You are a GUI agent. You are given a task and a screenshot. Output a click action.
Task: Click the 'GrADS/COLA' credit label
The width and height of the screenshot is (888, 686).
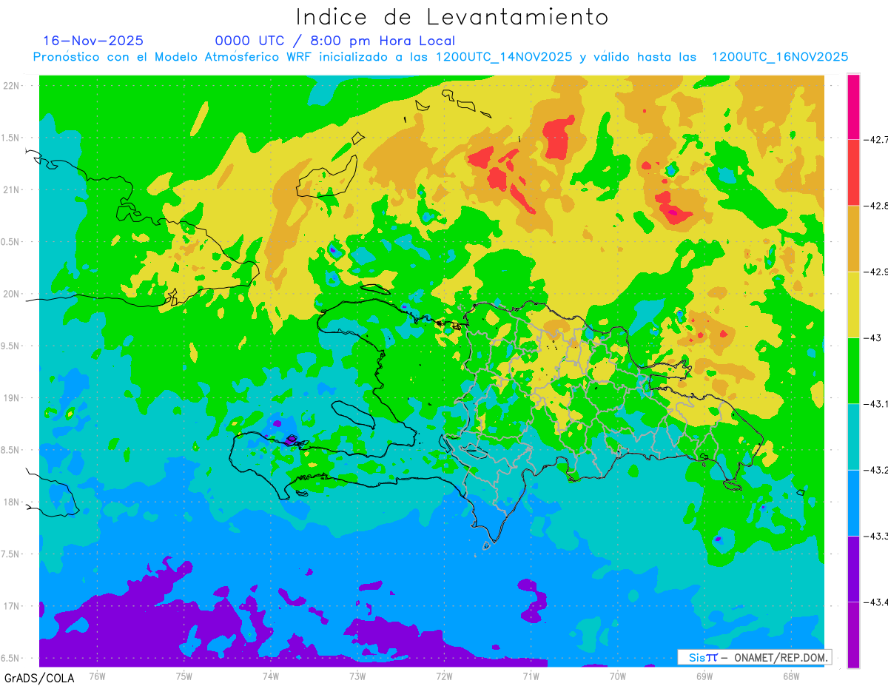(x=39, y=678)
